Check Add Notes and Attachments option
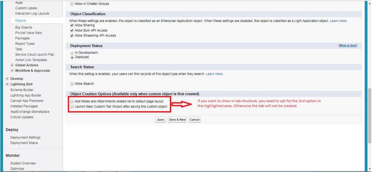The image size is (373, 172). [72, 102]
